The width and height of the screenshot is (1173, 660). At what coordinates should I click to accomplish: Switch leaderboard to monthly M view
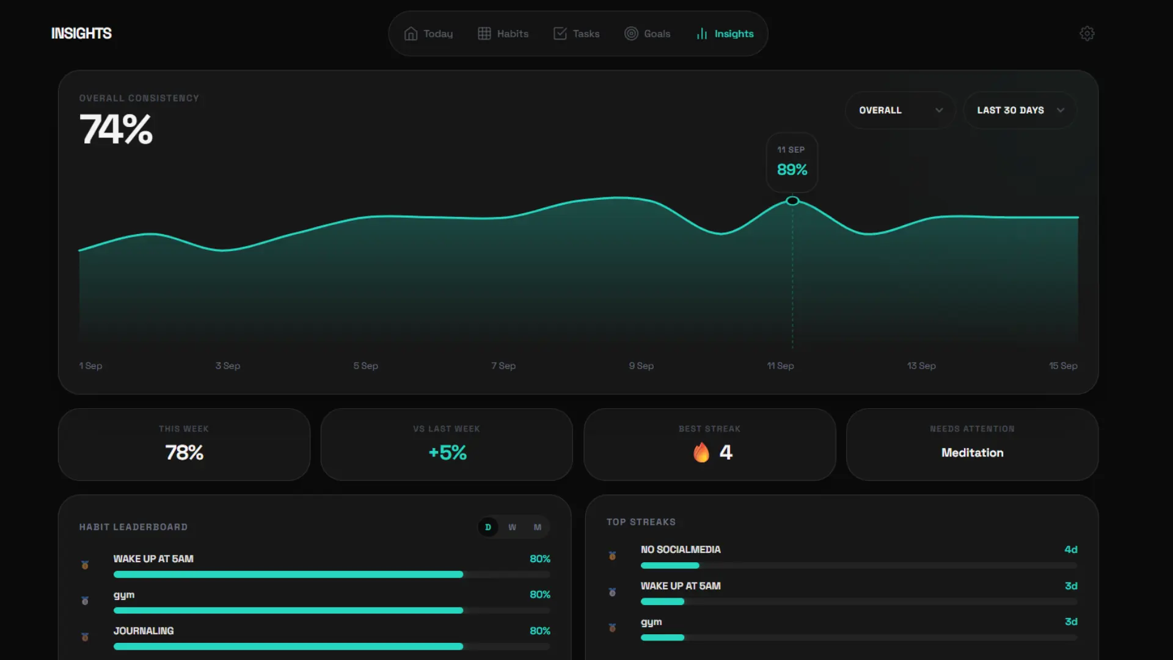click(x=538, y=527)
